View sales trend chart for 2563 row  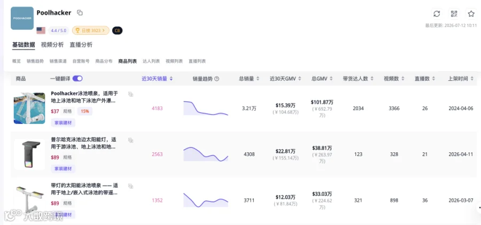coord(206,154)
